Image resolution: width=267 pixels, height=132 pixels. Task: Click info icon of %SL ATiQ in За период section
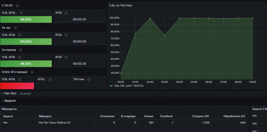[x=19, y=57]
